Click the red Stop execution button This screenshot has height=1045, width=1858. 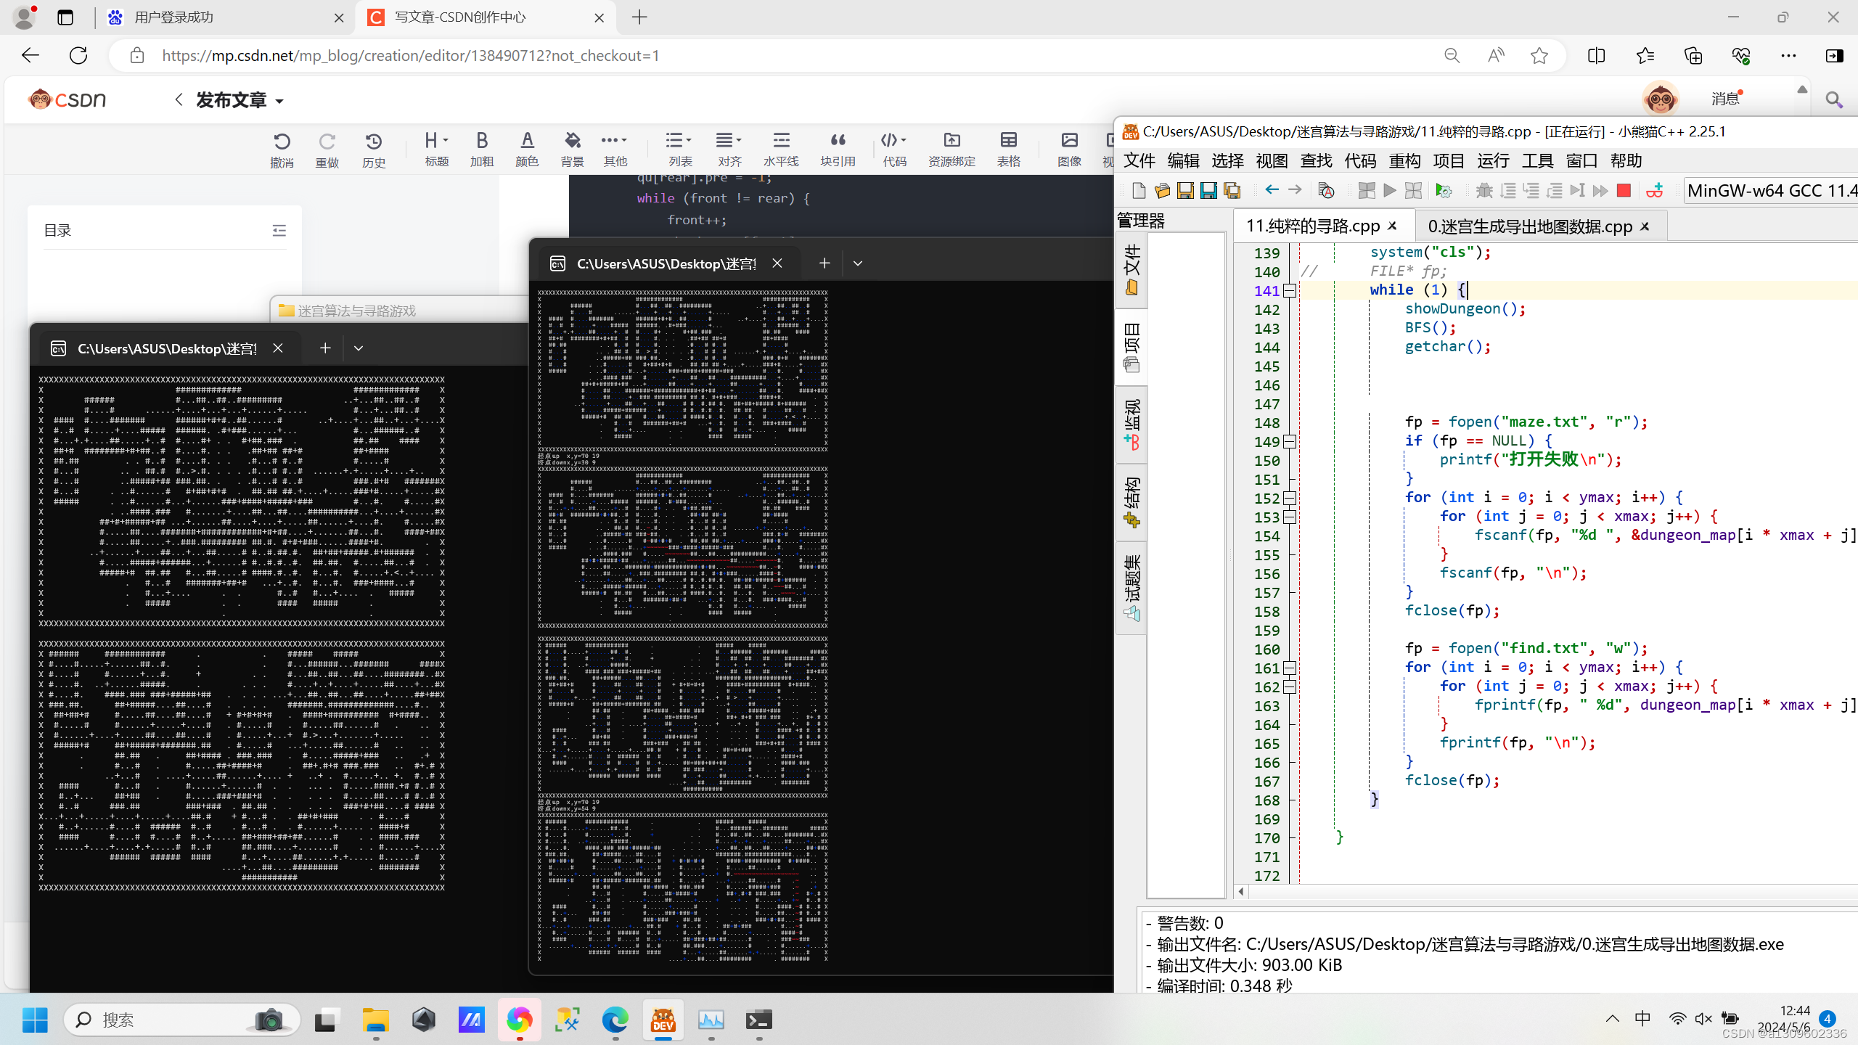pyautogui.click(x=1624, y=190)
